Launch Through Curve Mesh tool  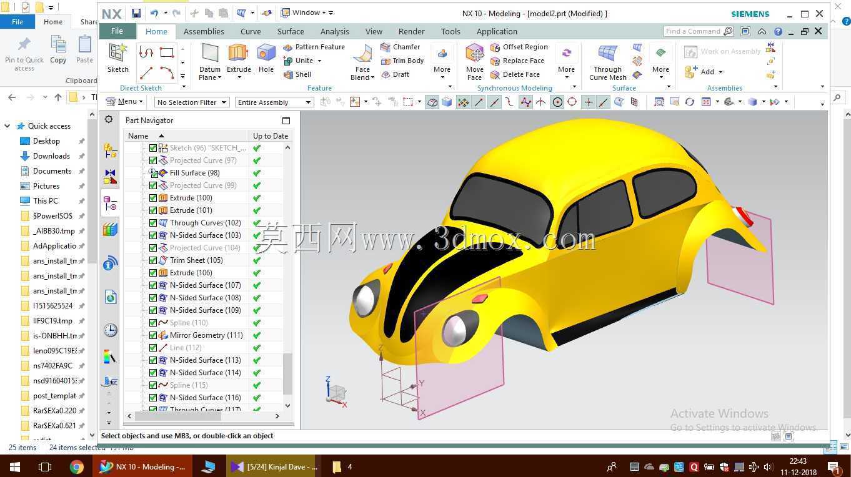click(607, 62)
